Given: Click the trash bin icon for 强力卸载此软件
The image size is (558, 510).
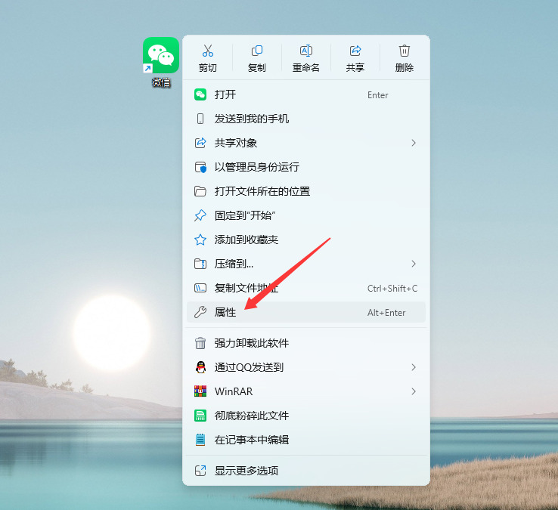Looking at the screenshot, I should tap(200, 343).
